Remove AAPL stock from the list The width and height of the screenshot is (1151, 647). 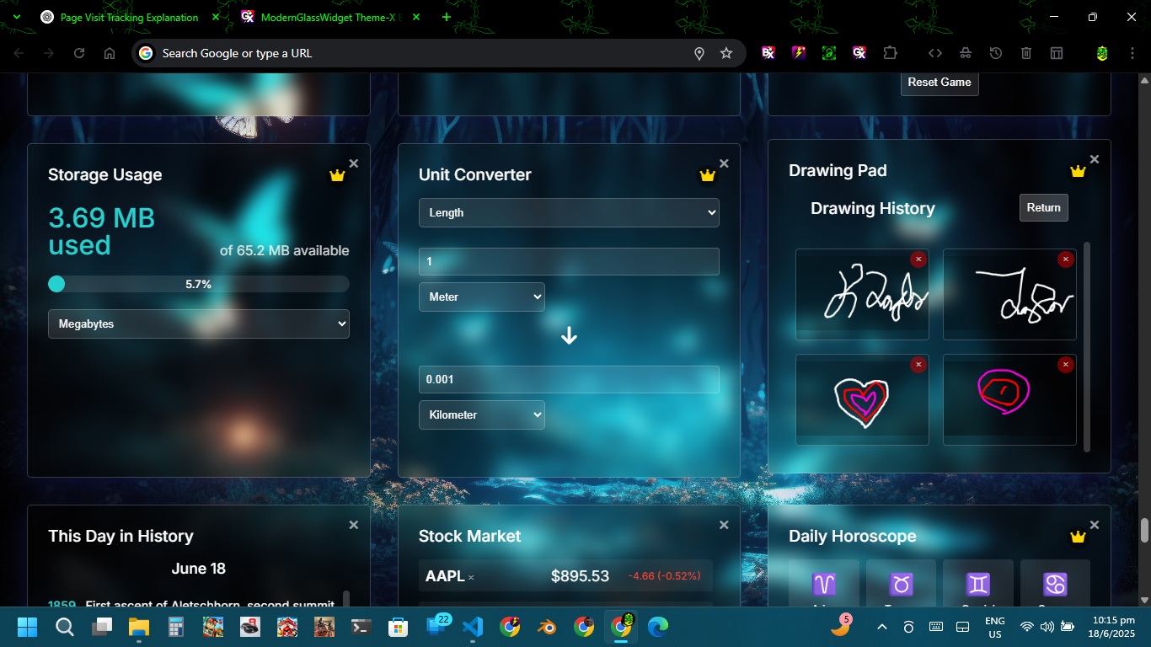471,578
